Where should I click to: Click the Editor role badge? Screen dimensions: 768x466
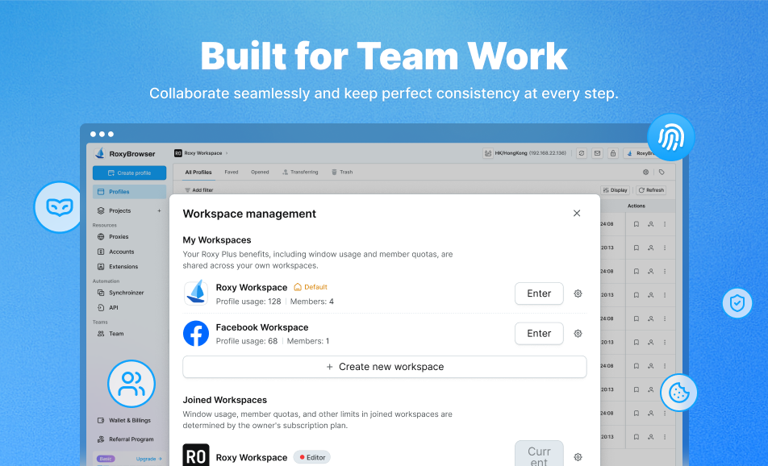click(x=312, y=457)
